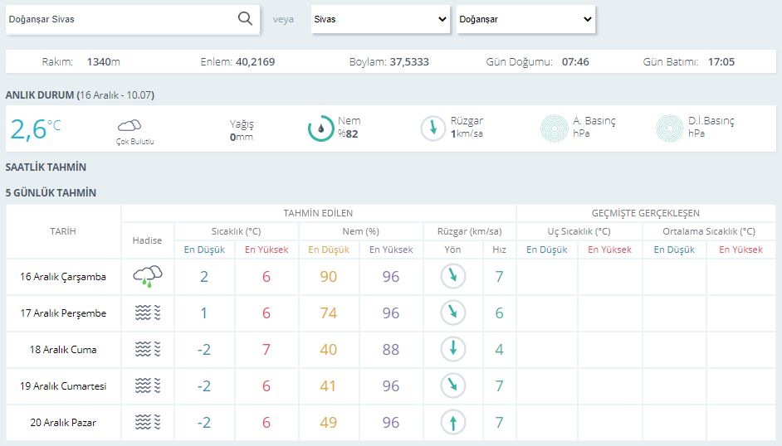Expand the SAATLİK TAHMİN section

tap(46, 167)
